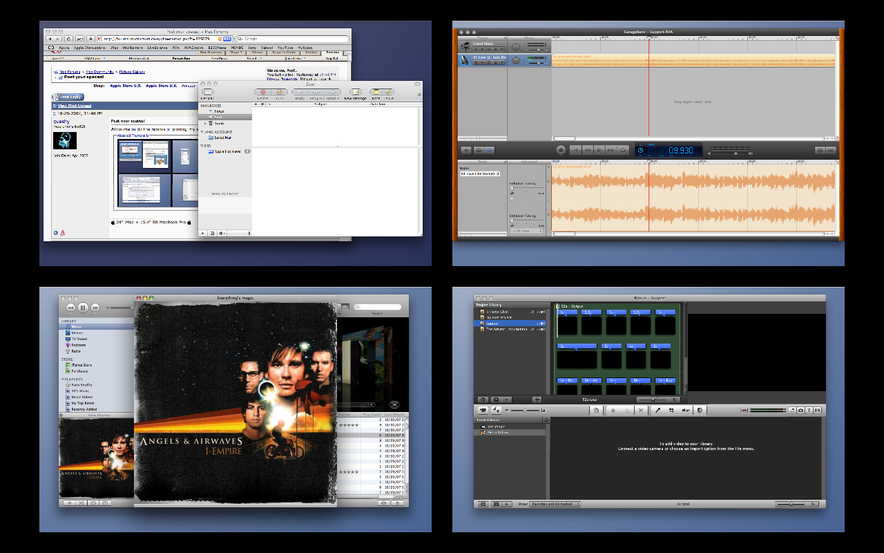
Task: Click the Rewind button in GarageBand transport
Action: point(588,149)
